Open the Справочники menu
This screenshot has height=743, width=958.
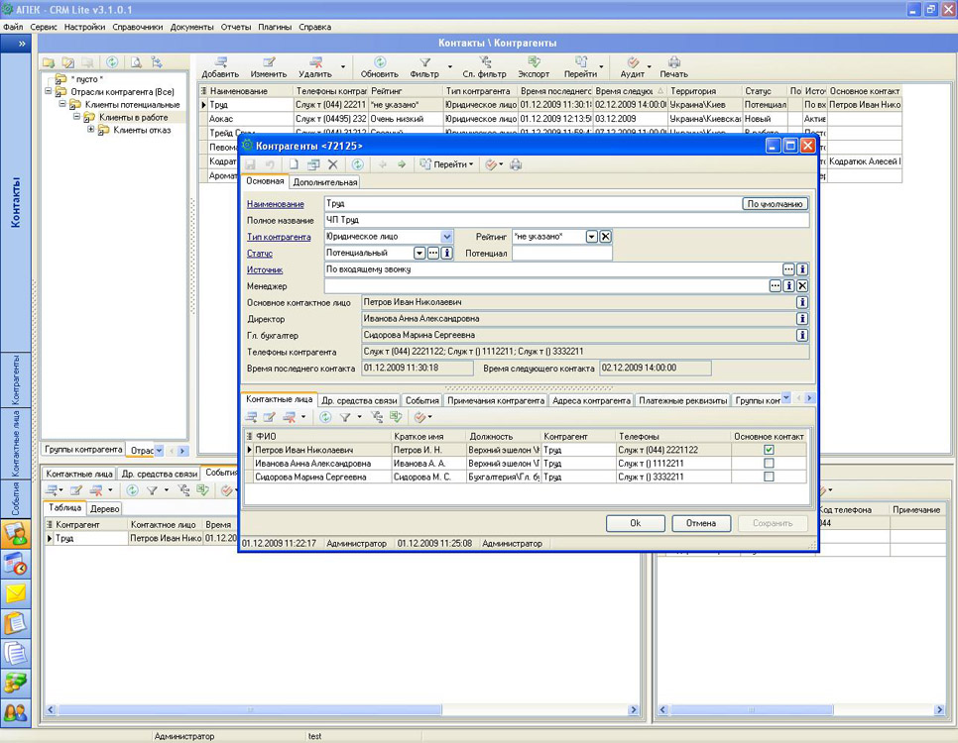coord(137,27)
